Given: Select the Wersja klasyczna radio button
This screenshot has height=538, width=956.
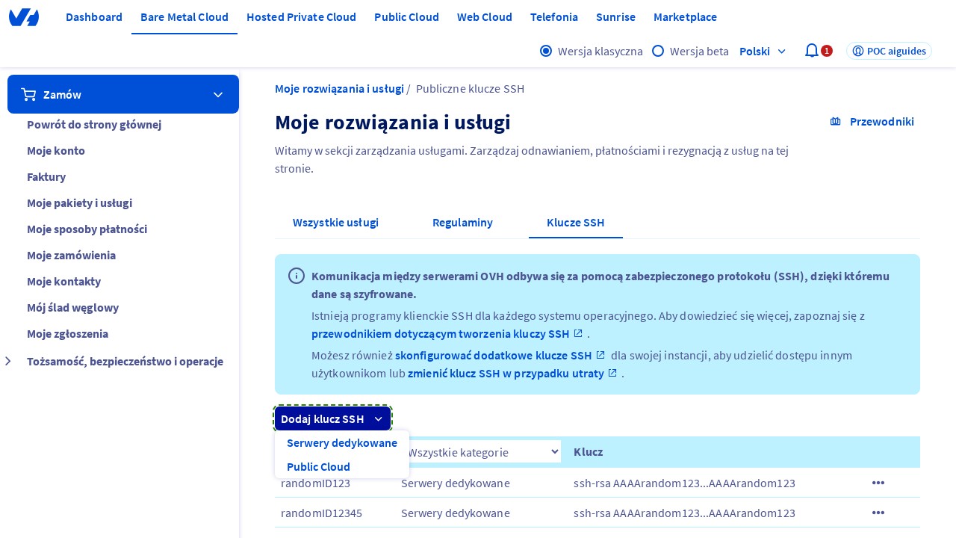Looking at the screenshot, I should pyautogui.click(x=546, y=51).
